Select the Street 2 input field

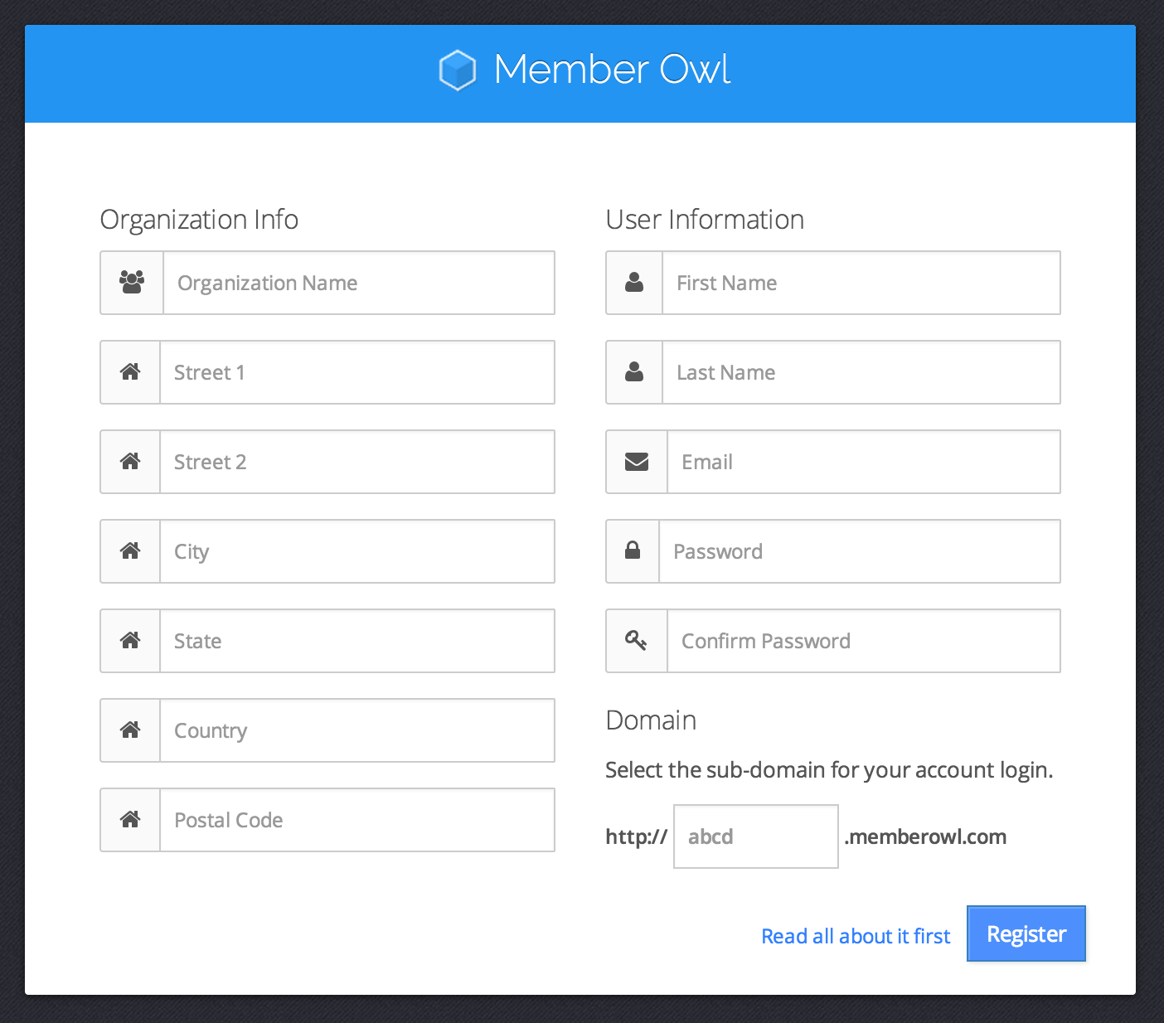pos(357,462)
